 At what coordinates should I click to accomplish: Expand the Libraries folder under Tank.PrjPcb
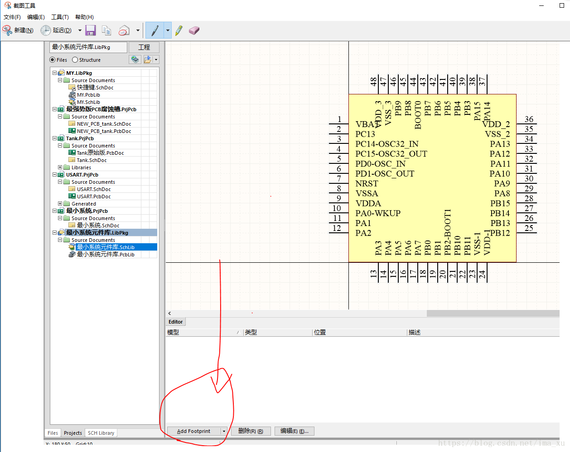(x=60, y=167)
